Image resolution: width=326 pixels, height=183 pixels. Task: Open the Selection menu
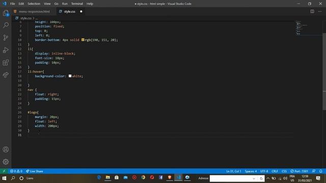click(34, 4)
